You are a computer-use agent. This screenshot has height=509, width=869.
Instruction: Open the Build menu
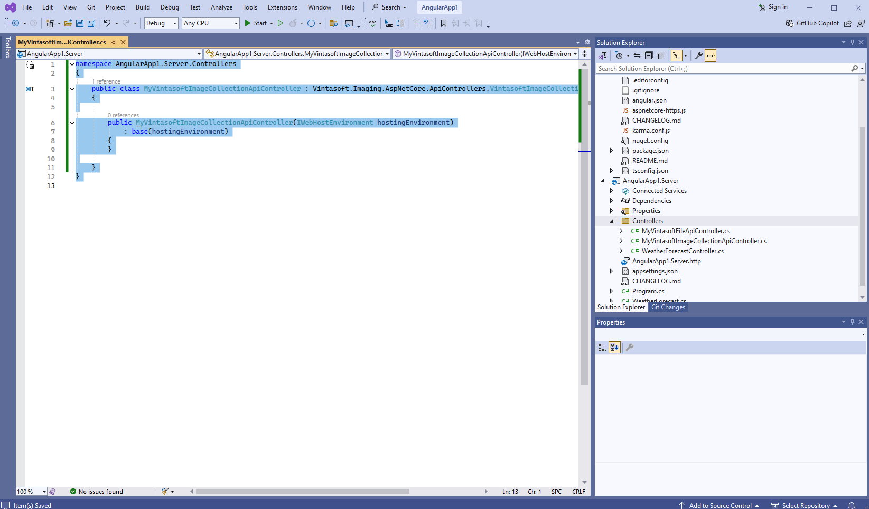143,7
